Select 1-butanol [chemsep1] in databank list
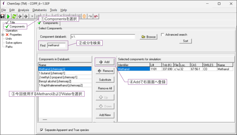This screenshot has width=237, height=135. pos(65,73)
